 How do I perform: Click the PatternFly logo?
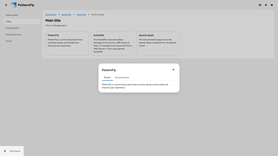tap(23, 5)
